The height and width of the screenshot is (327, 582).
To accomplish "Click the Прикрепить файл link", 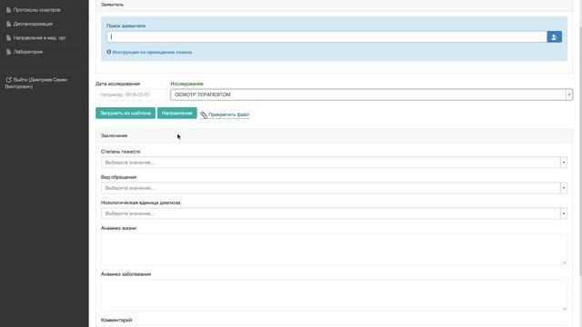I will click(228, 114).
